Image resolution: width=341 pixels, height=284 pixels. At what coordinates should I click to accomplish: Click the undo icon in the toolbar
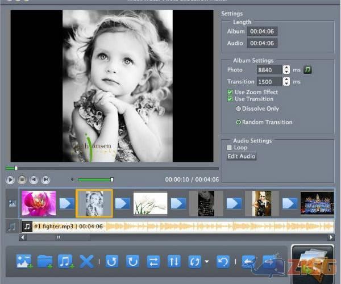point(223,262)
